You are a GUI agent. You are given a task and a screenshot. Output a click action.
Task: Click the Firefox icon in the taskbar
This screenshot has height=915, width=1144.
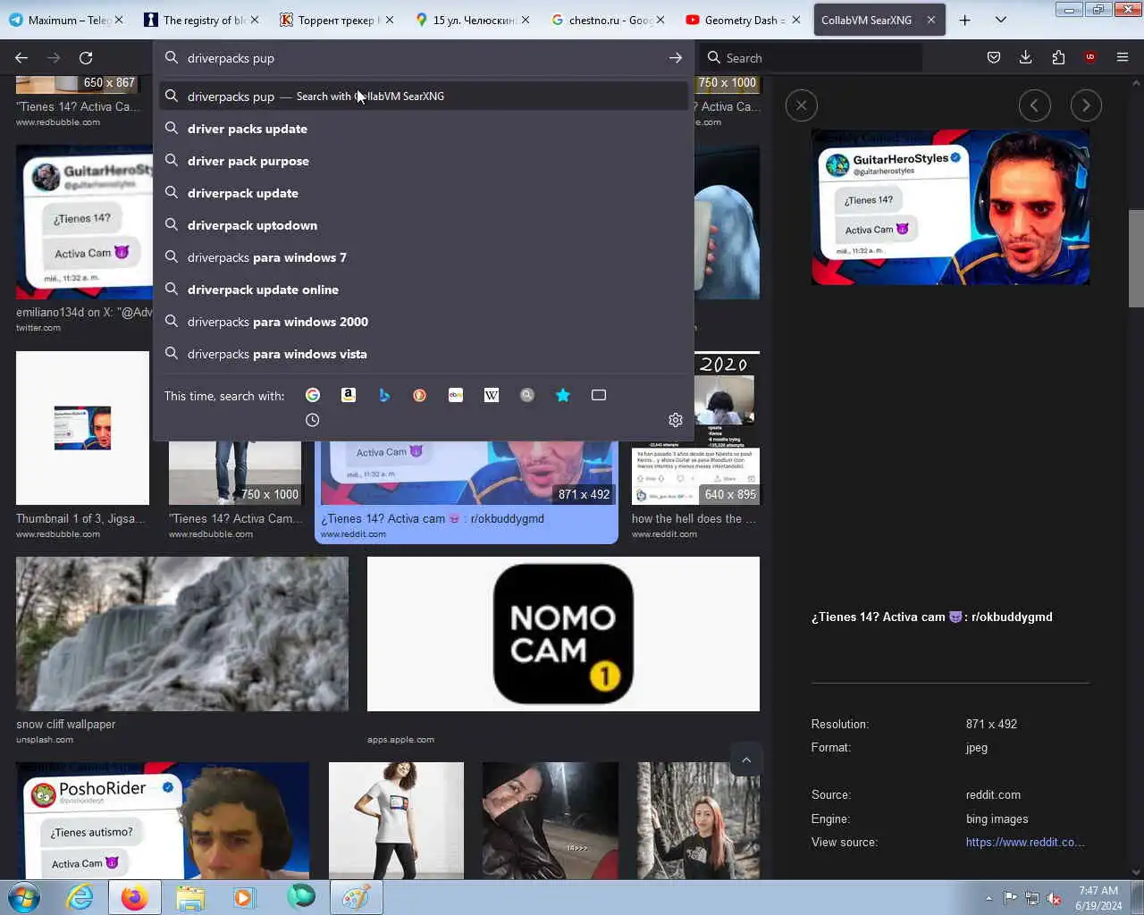click(135, 897)
